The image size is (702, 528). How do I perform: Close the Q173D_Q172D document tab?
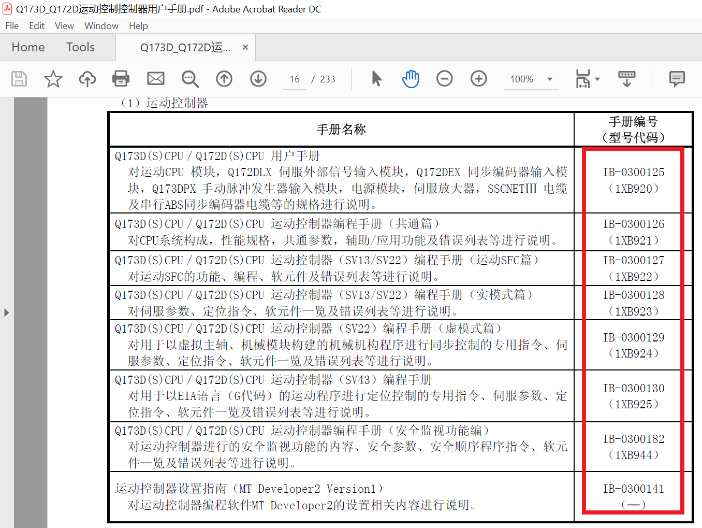[x=245, y=47]
